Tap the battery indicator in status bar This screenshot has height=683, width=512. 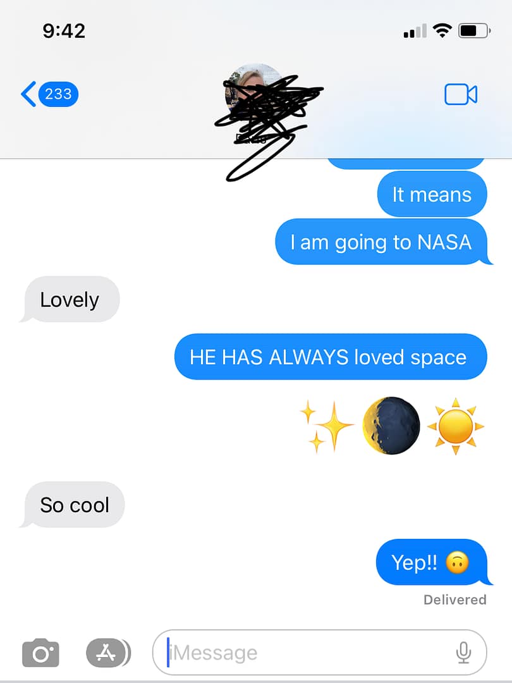pyautogui.click(x=474, y=31)
